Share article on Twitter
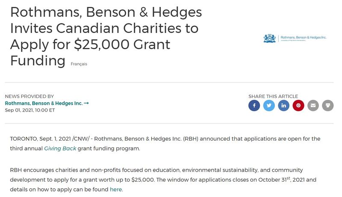This screenshot has height=197, width=342. (269, 106)
